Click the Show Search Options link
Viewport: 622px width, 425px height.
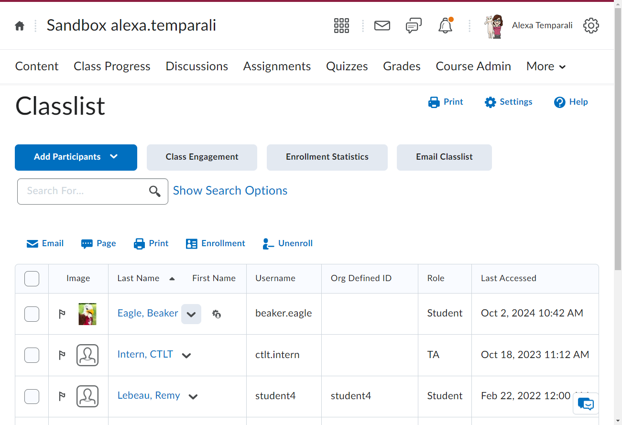click(230, 191)
